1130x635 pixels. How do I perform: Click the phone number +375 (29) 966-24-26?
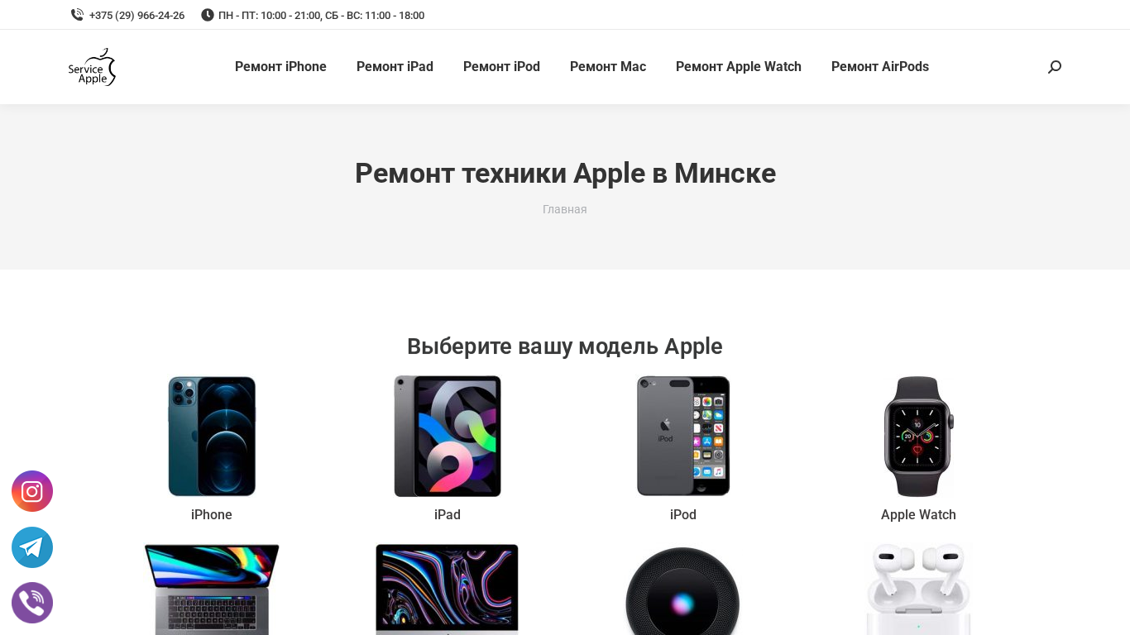pyautogui.click(x=136, y=16)
